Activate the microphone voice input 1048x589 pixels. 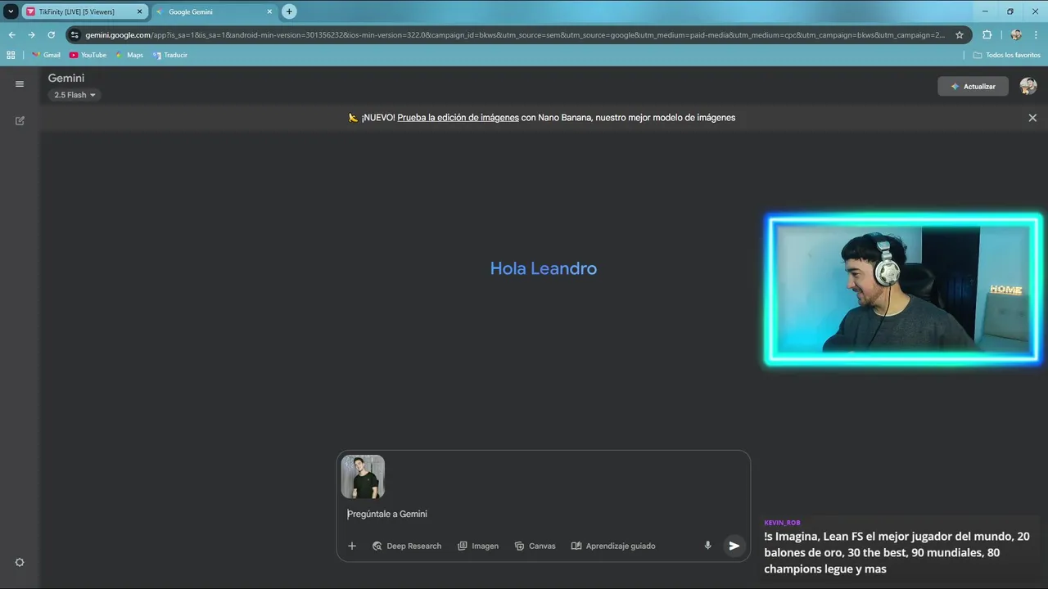tap(707, 546)
